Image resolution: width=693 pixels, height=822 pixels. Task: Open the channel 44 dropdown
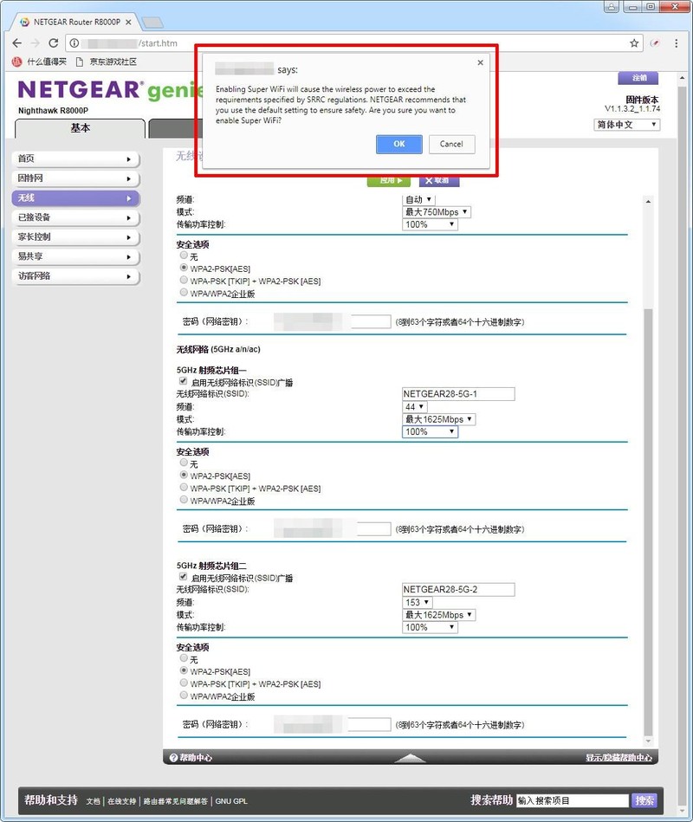coord(415,407)
